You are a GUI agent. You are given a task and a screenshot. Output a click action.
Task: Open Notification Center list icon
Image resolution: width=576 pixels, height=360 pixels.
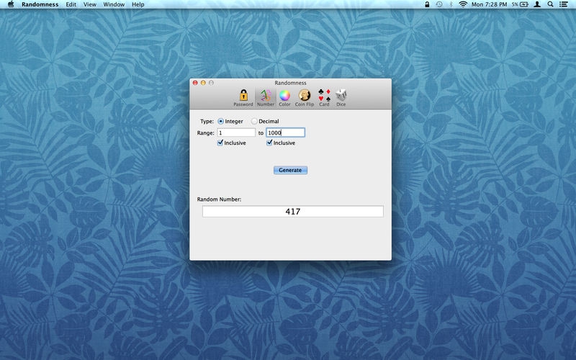(564, 4)
